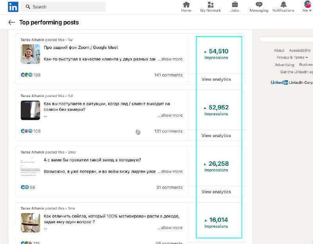The width and height of the screenshot is (313, 244).
Task: Click Get the LinkedIn app link
Action: point(296,72)
